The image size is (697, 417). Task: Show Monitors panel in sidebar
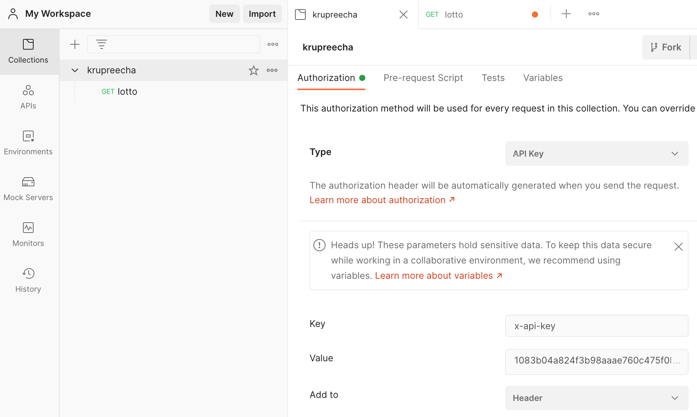[28, 234]
